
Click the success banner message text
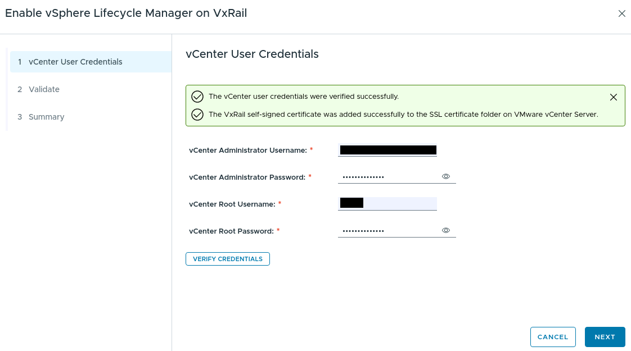pyautogui.click(x=304, y=97)
